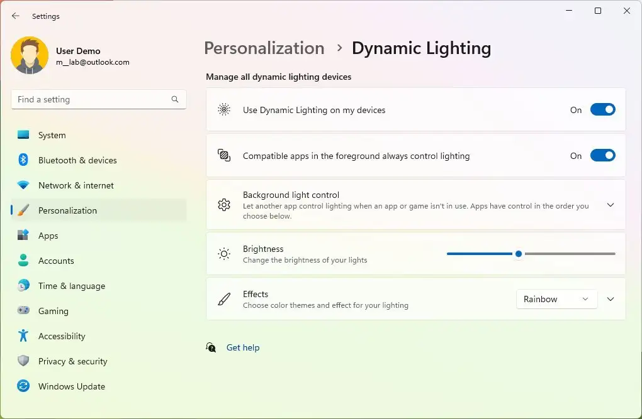Open the Rainbow effects dropdown

[x=556, y=299]
